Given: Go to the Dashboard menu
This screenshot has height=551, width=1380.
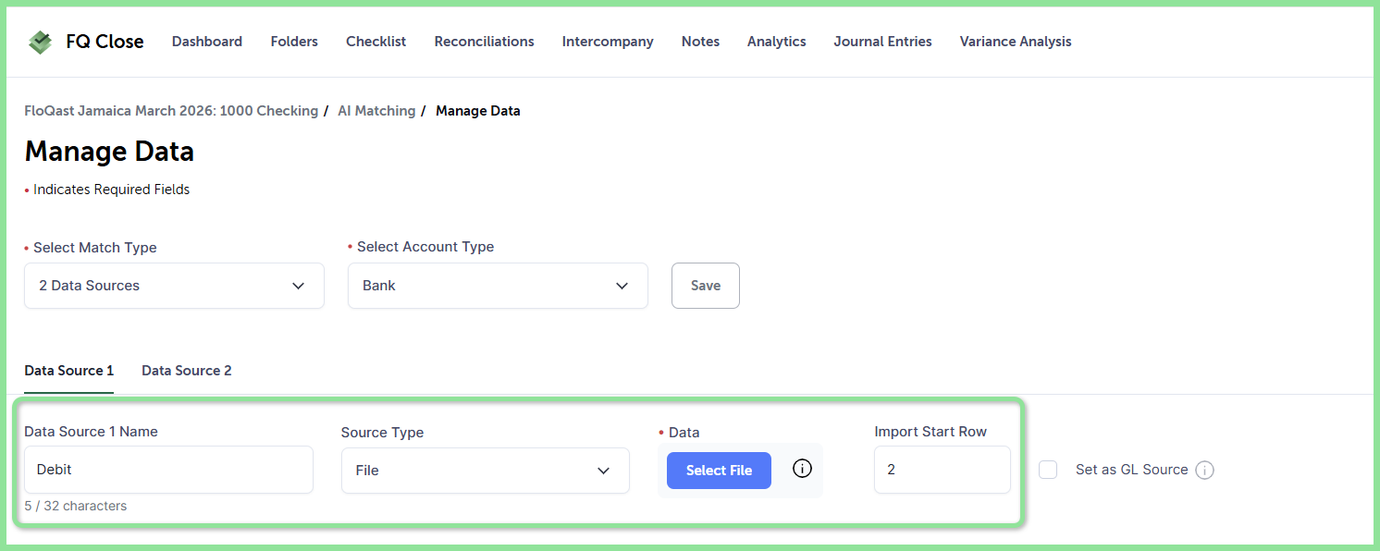Looking at the screenshot, I should pos(207,42).
